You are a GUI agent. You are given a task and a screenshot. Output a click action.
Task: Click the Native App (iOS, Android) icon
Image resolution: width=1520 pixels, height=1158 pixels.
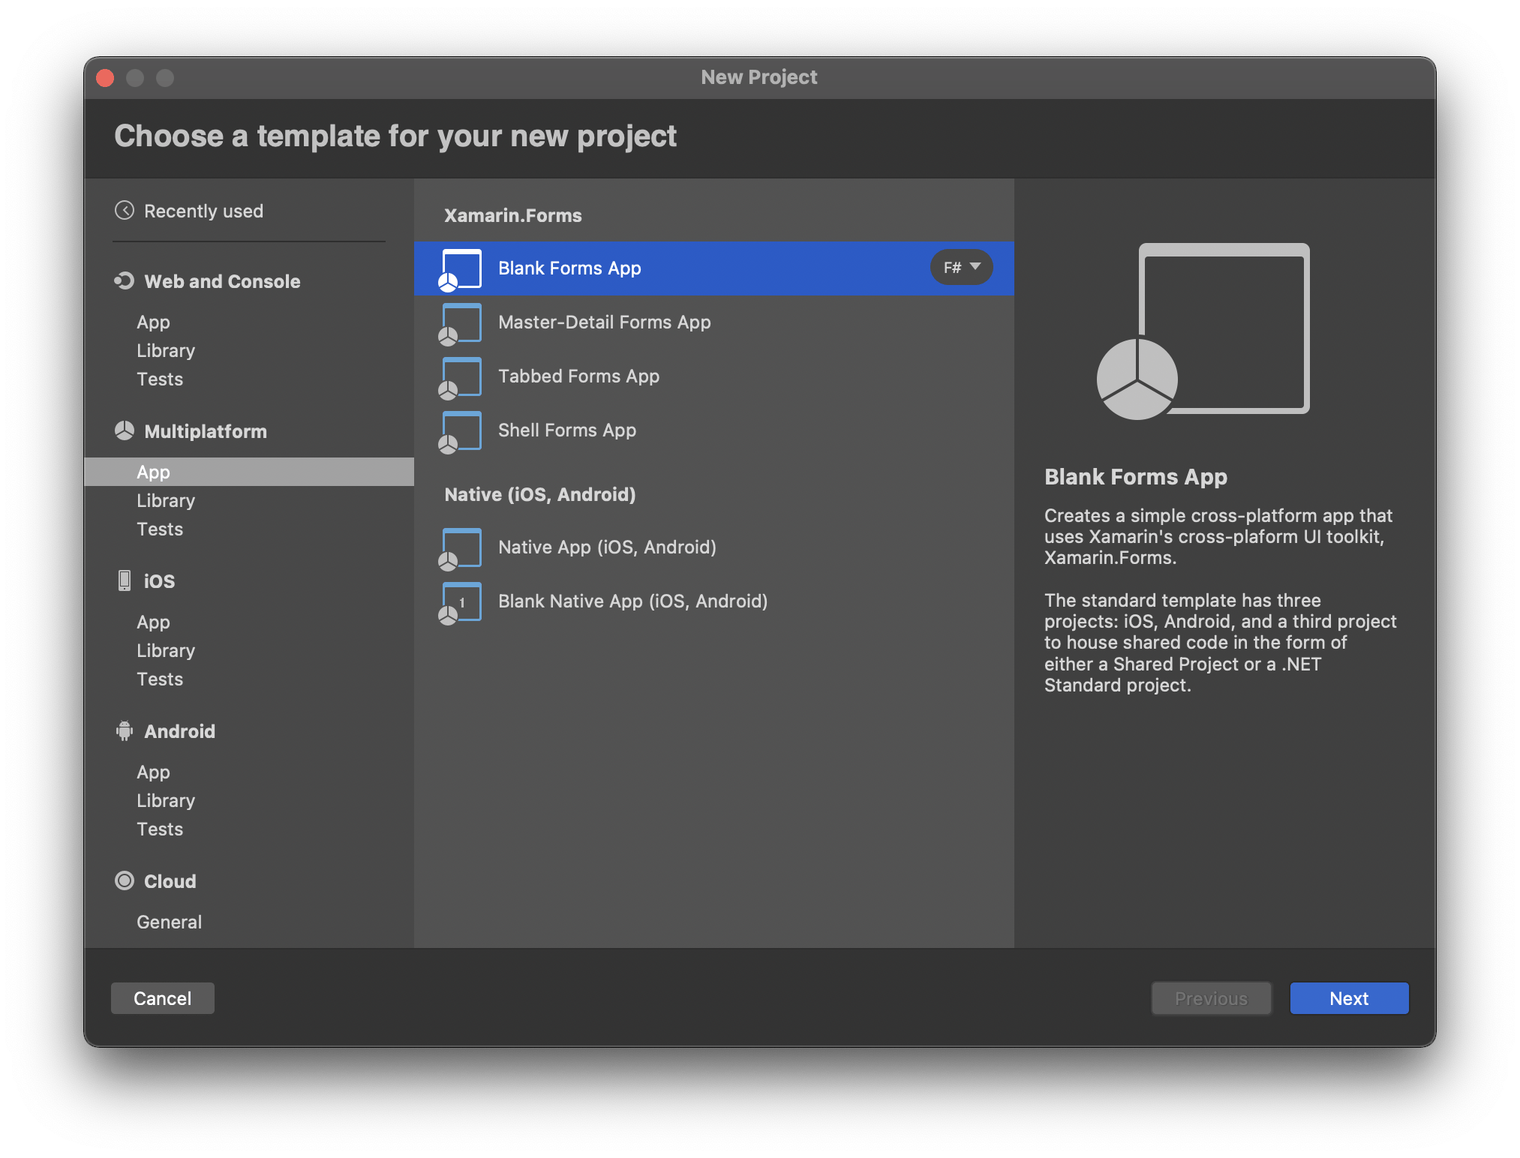pos(460,548)
